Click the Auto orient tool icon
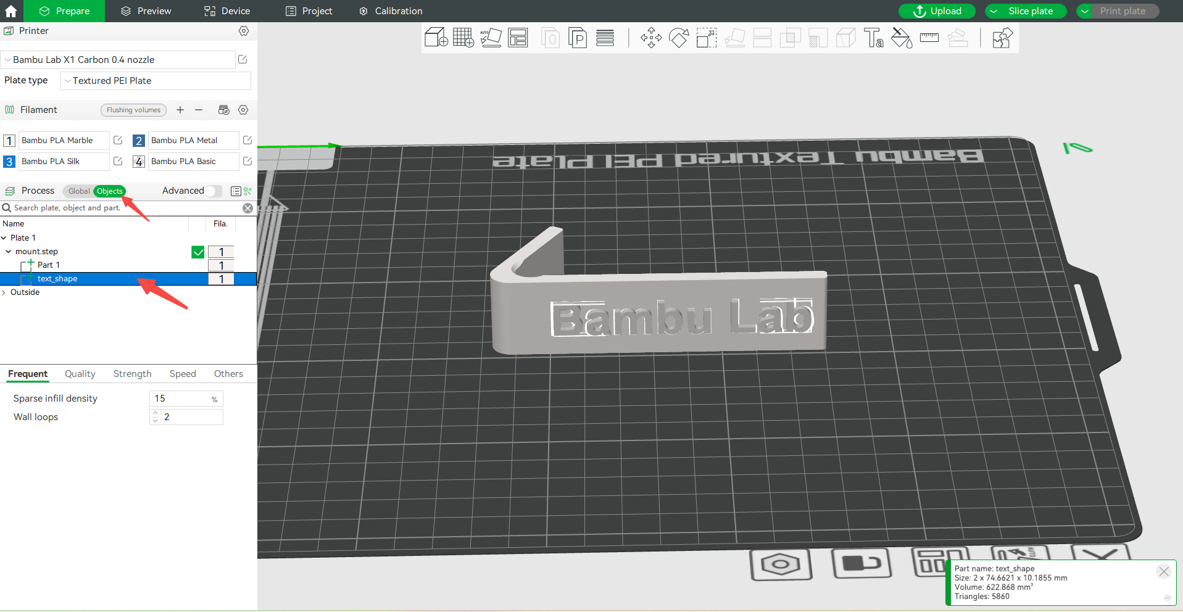 pos(491,38)
